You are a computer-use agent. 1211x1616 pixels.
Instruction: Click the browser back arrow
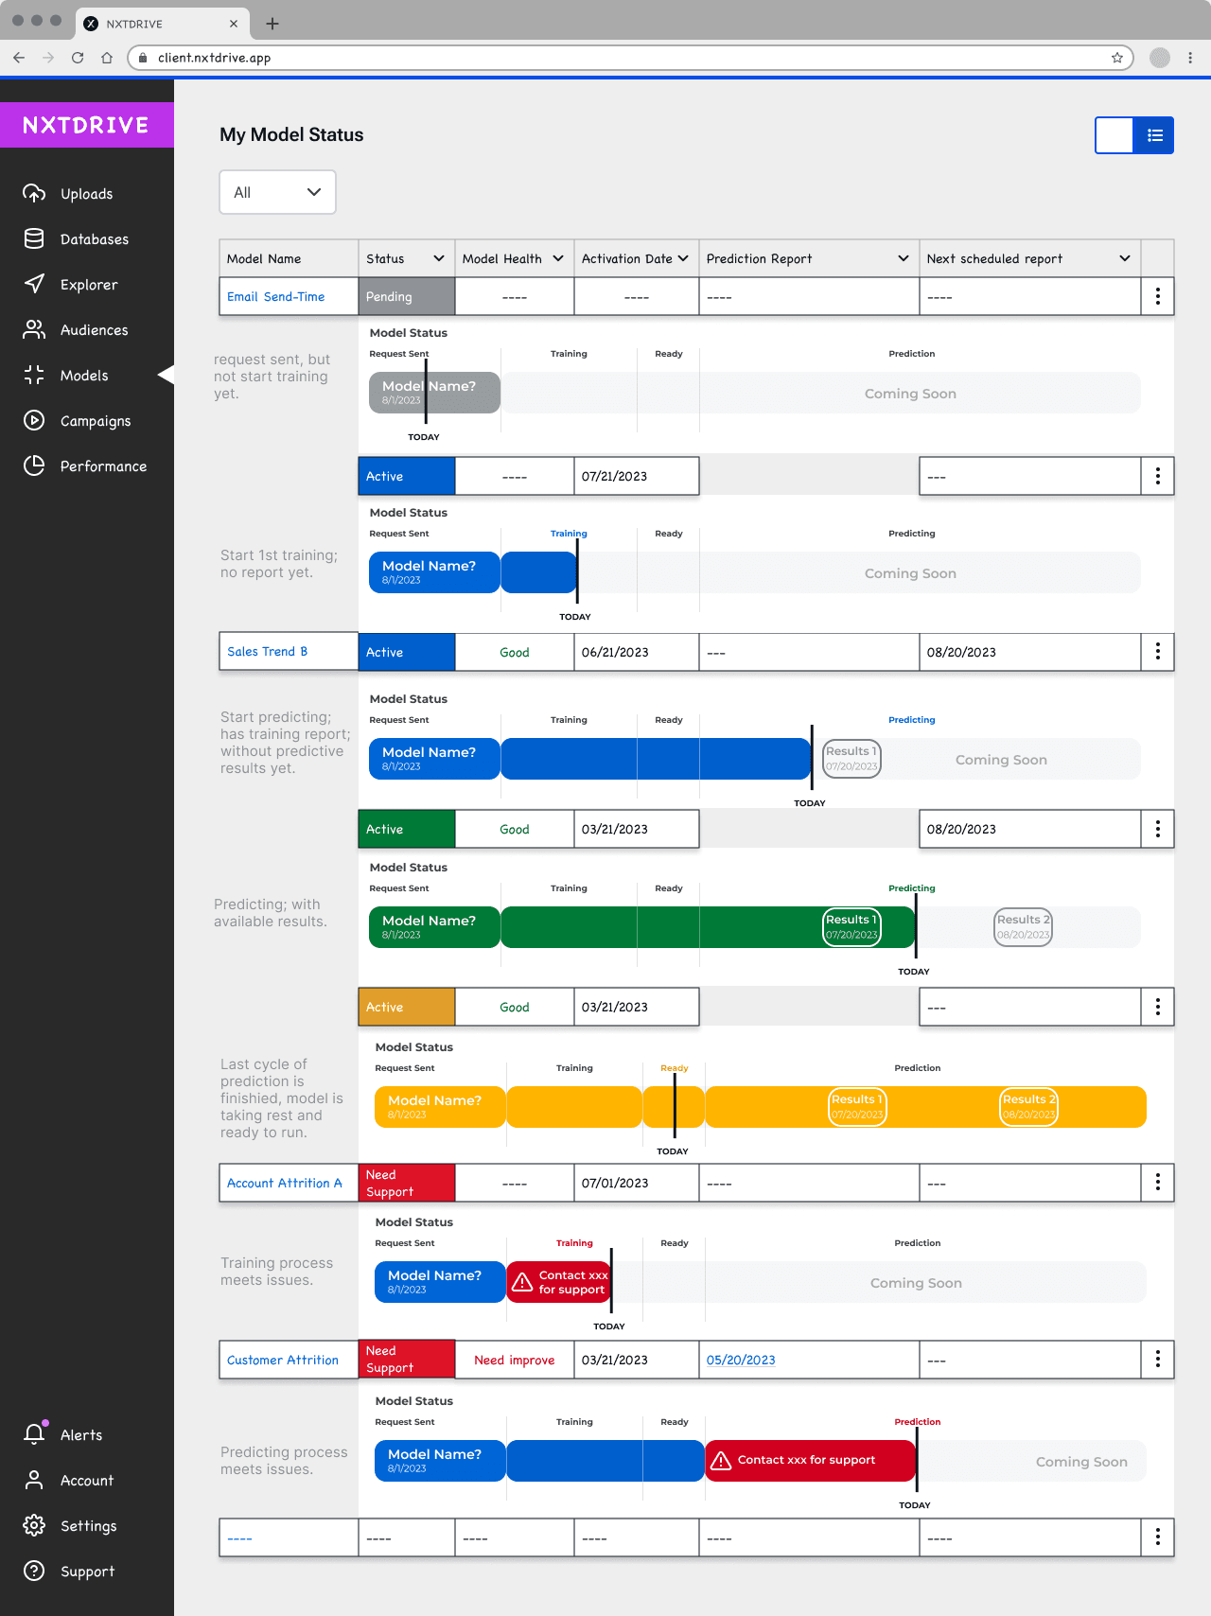(x=19, y=58)
